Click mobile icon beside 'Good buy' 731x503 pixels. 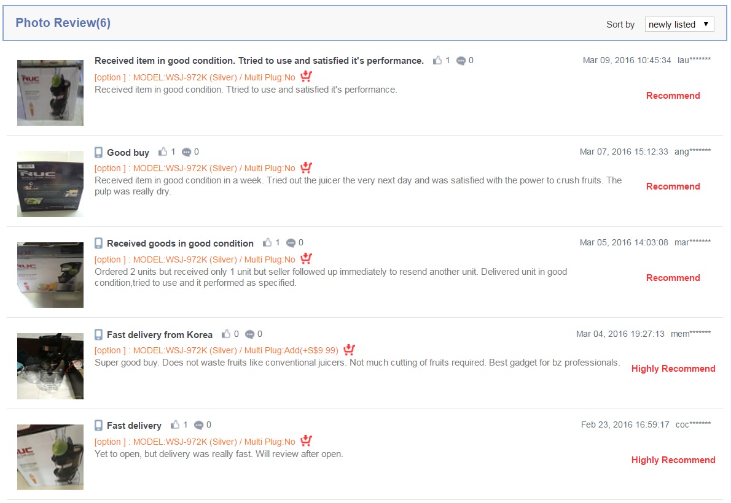pos(98,152)
